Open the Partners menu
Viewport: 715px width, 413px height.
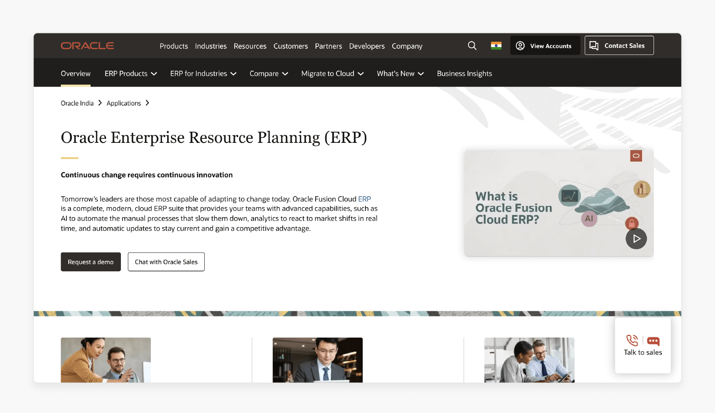(x=328, y=46)
